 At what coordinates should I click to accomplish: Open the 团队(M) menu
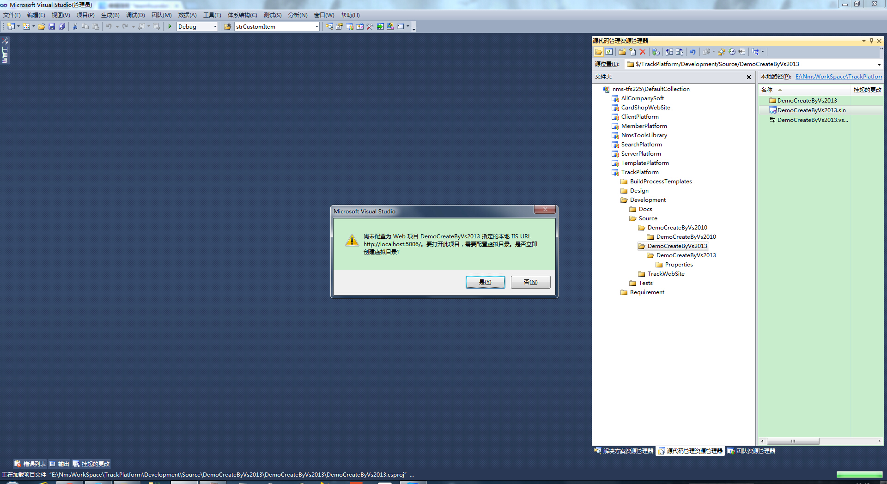click(162, 15)
